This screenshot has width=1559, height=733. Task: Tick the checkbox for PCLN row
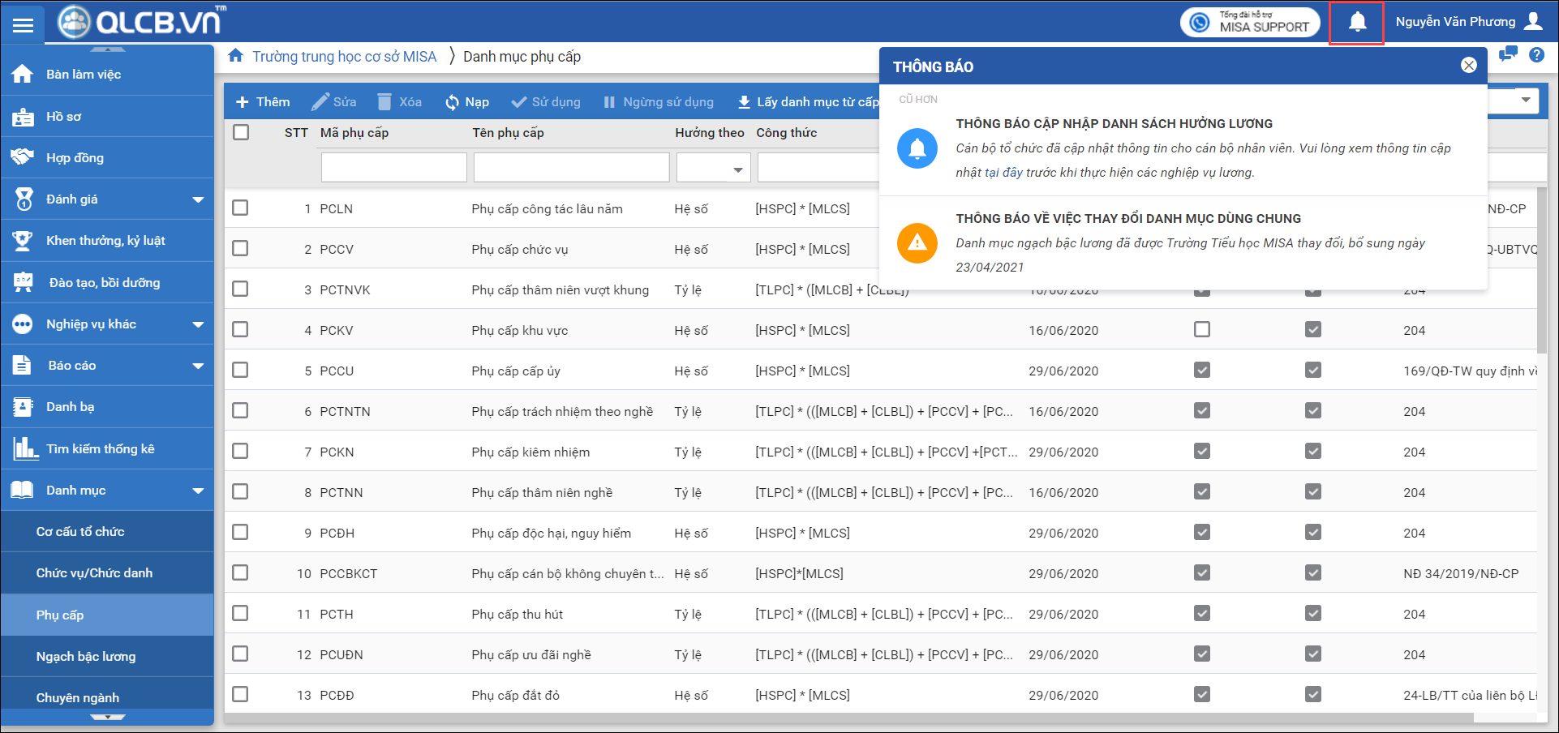(x=240, y=208)
